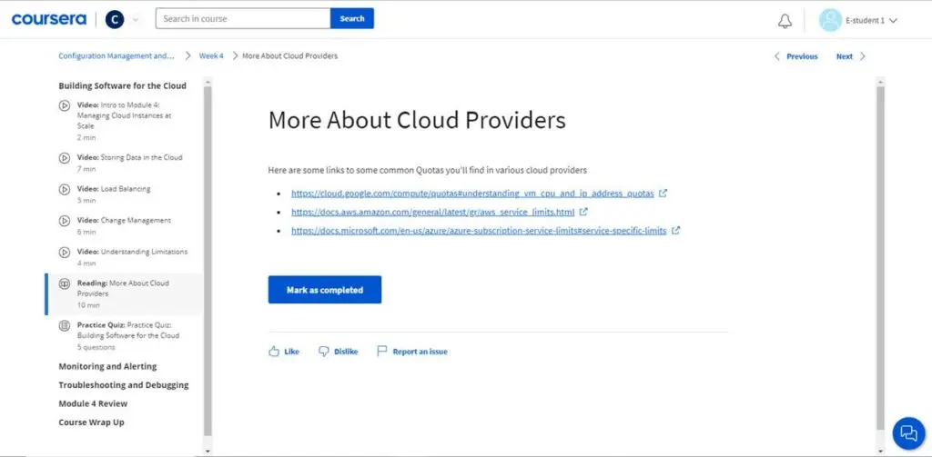Click the play icon for Intro to Module 4
Viewport: 932px width, 457px height.
65,105
